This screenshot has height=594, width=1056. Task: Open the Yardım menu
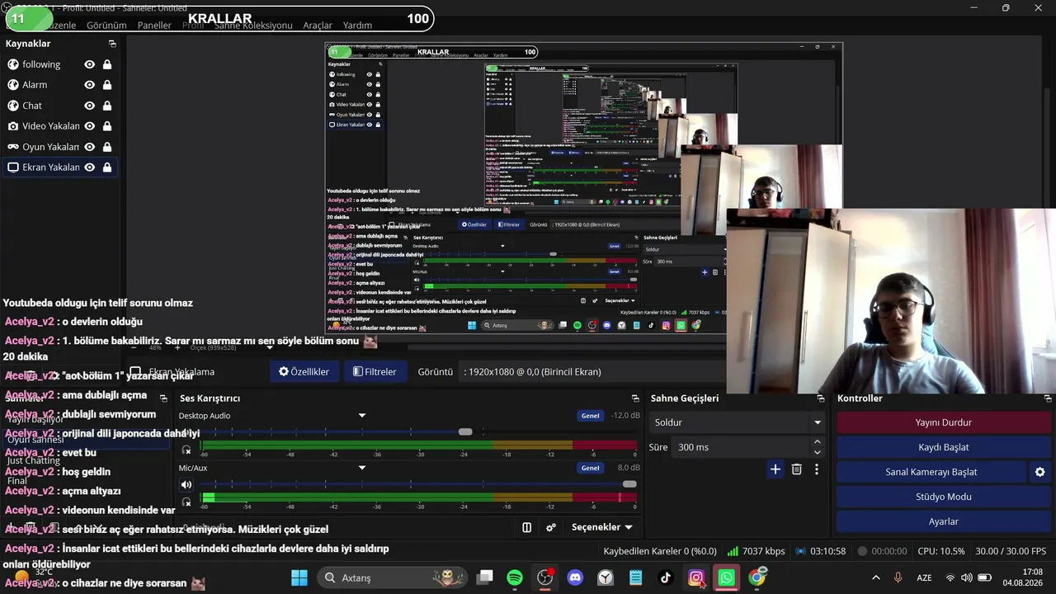[357, 26]
